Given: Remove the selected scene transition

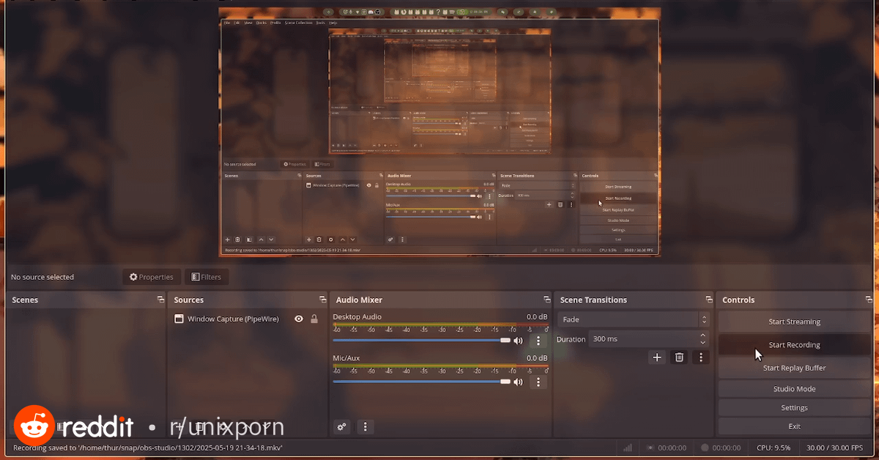Looking at the screenshot, I should pos(679,357).
